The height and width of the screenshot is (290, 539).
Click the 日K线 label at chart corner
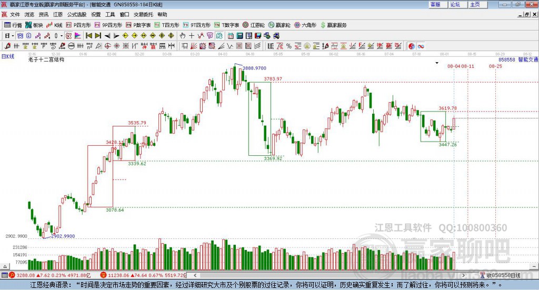(8, 56)
